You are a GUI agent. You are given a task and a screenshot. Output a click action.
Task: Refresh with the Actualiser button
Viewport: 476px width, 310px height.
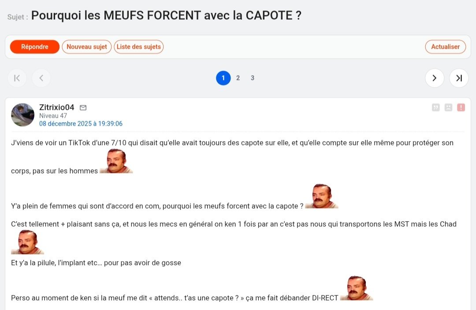[x=445, y=47]
